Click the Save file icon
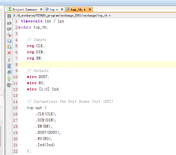The image size is (176, 155). [9, 16]
